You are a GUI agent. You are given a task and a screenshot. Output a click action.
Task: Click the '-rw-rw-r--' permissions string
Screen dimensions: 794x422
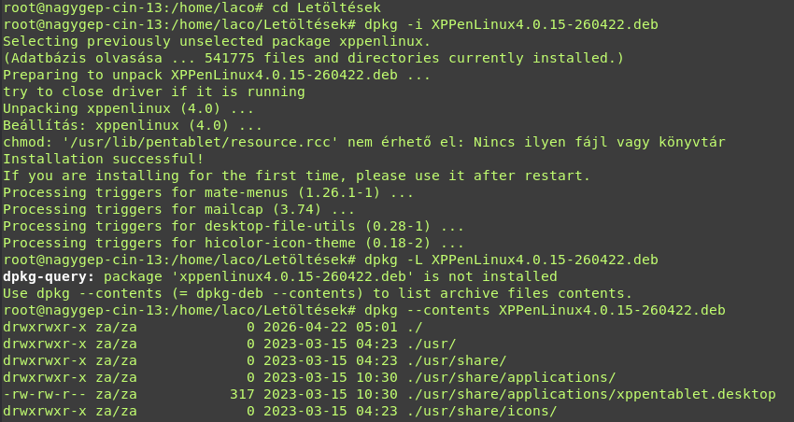[45, 394]
